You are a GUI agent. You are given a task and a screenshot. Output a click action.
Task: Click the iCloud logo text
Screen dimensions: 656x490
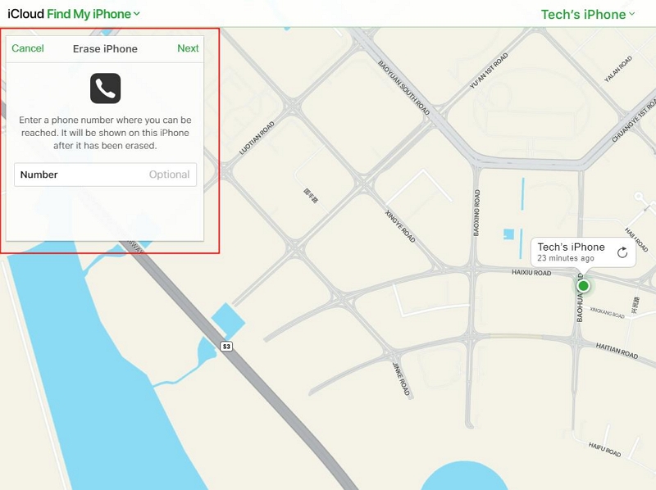coord(25,14)
